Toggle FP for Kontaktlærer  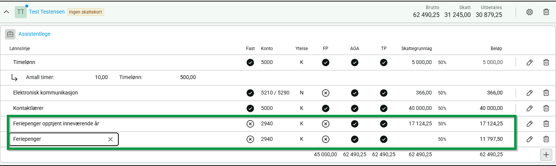click(326, 108)
